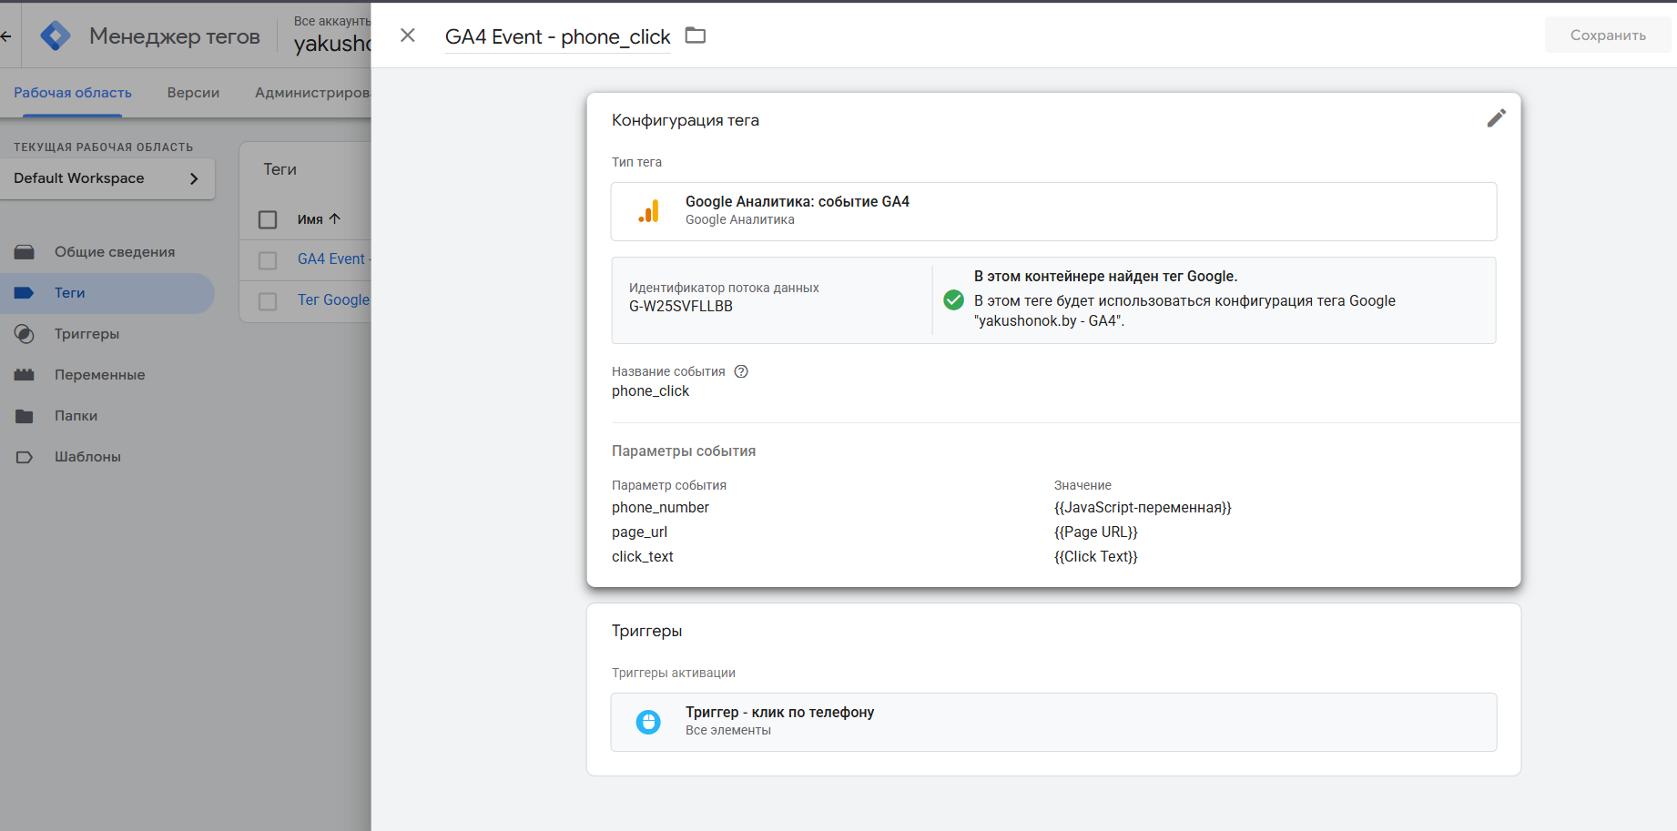Click the pencil edit icon in tag configuration
1677x831 pixels.
1496,118
